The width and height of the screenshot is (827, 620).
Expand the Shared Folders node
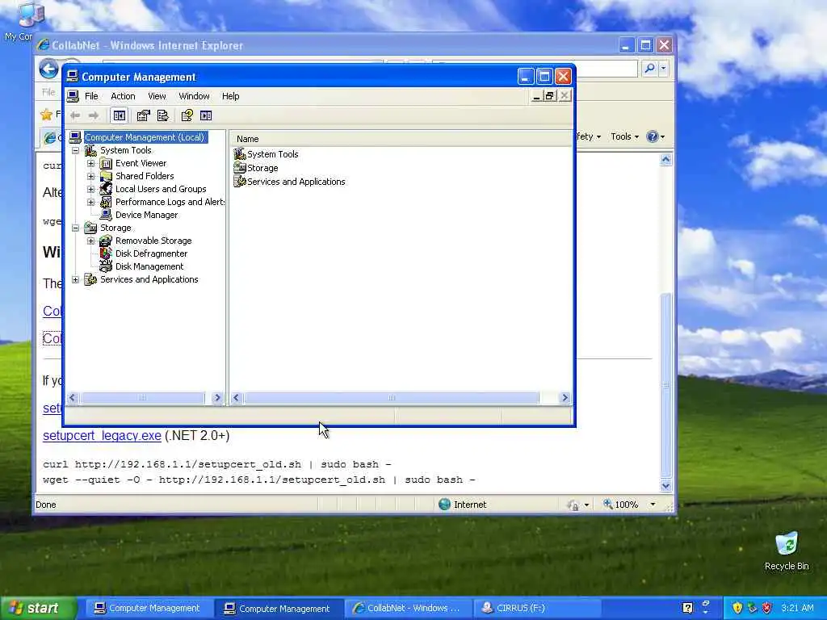pos(90,177)
